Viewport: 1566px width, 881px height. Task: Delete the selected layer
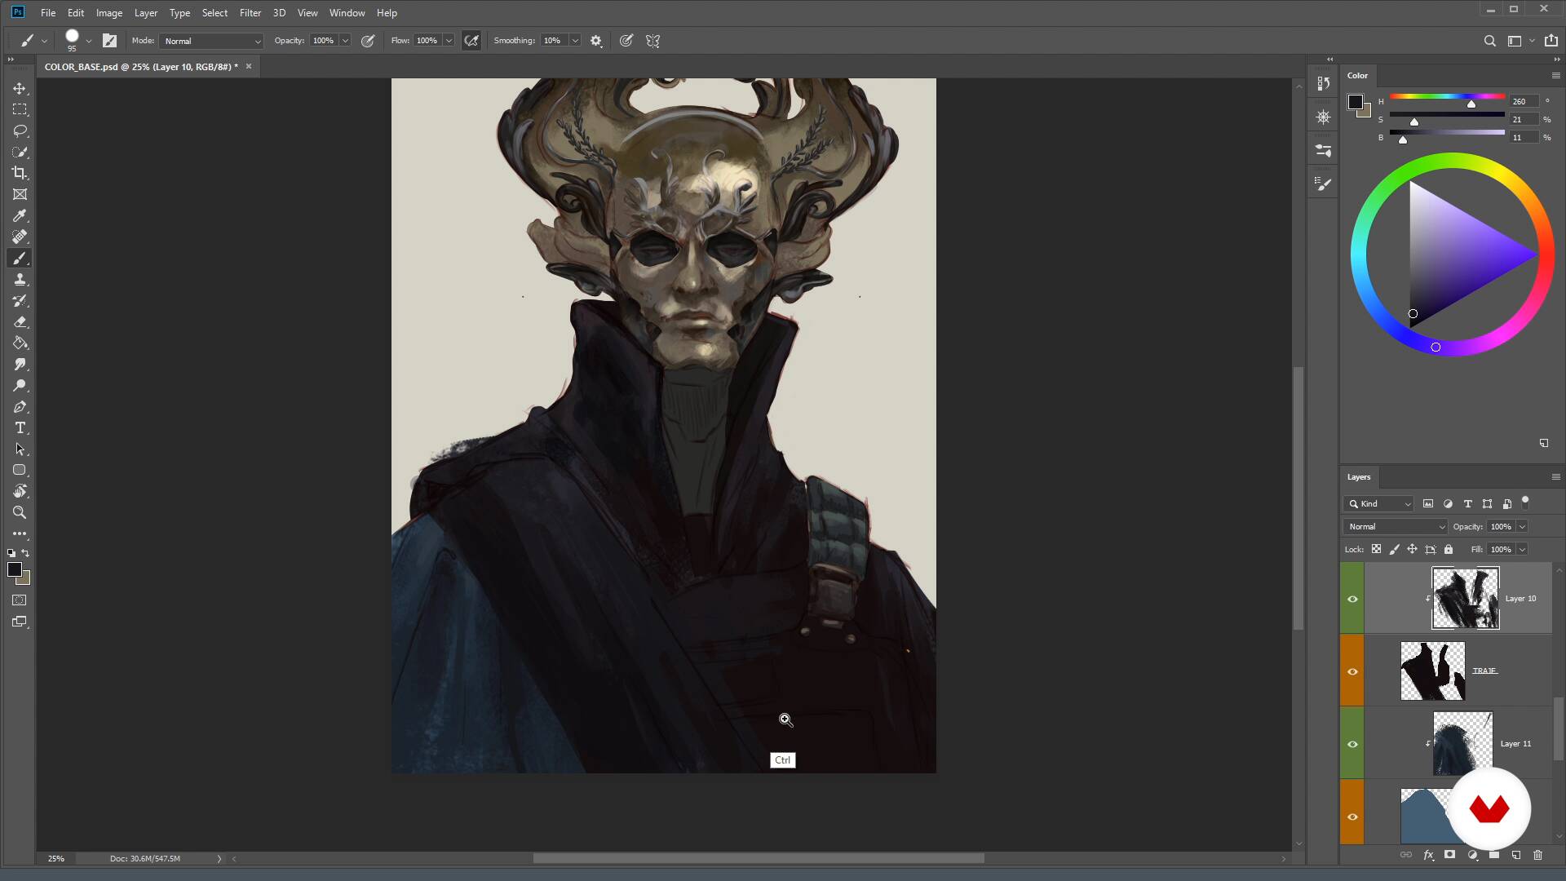1538,855
